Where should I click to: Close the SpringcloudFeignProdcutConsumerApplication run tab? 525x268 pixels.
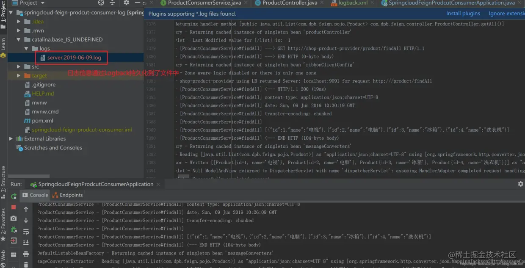coord(159,185)
